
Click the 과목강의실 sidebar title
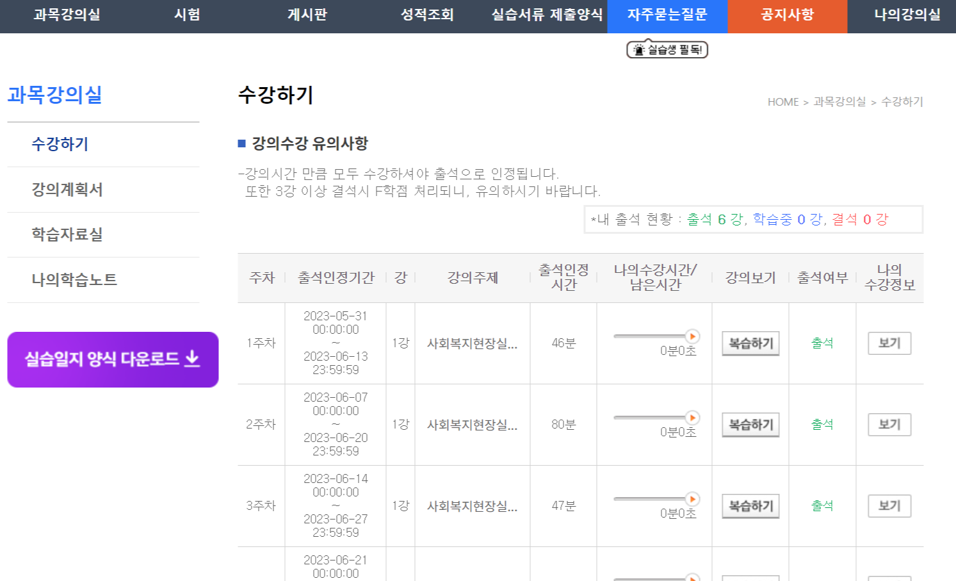(55, 95)
